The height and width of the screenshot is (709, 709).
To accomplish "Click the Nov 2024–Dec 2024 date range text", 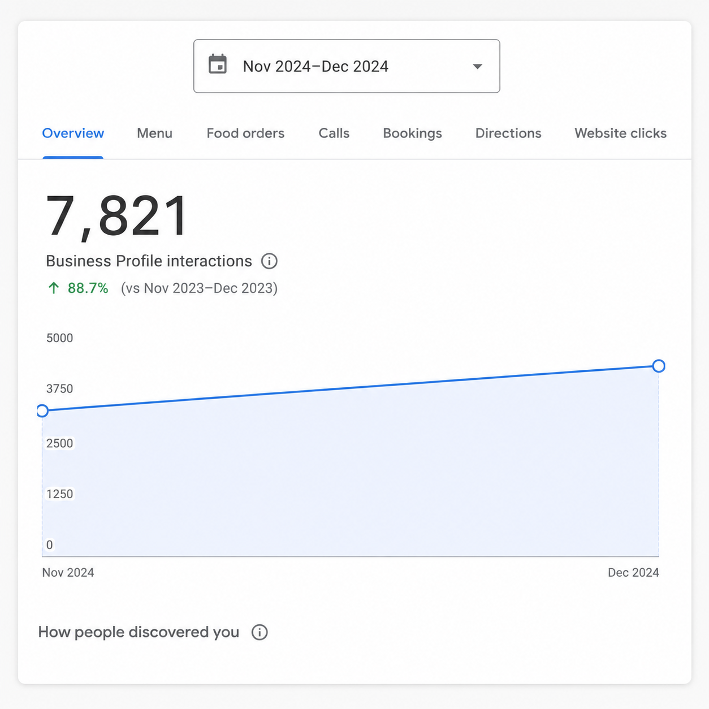I will pyautogui.click(x=315, y=67).
